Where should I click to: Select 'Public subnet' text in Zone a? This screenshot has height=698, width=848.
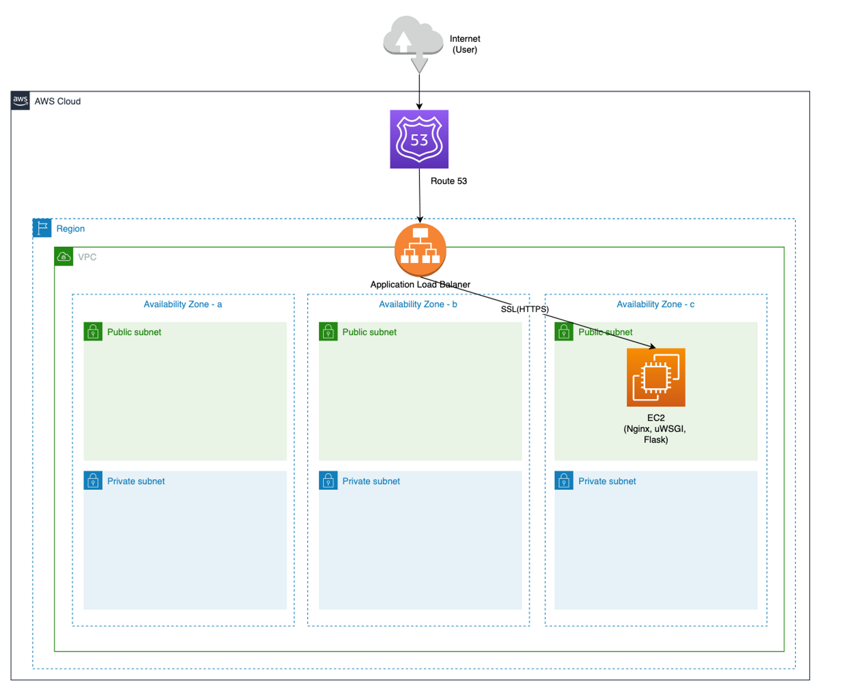pos(134,332)
